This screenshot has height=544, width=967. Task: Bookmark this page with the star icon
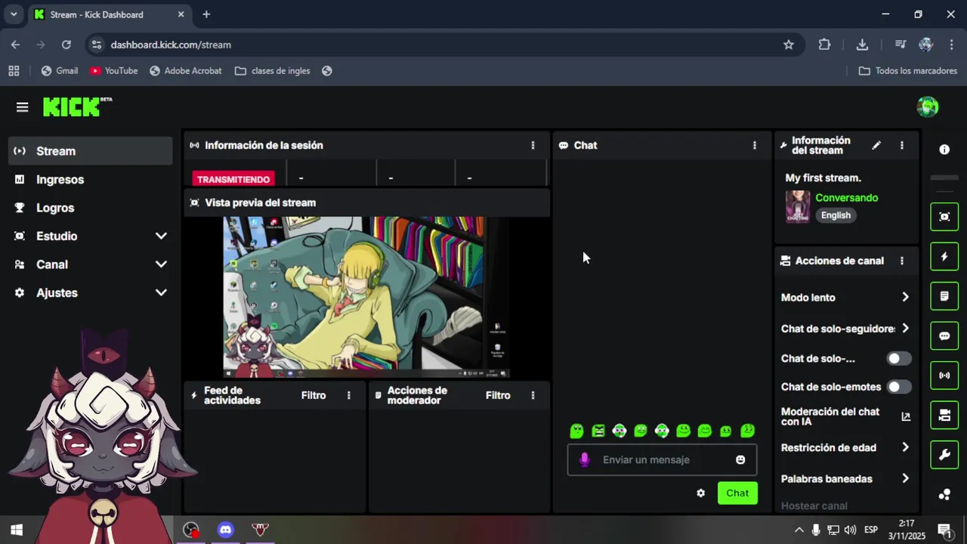point(789,45)
